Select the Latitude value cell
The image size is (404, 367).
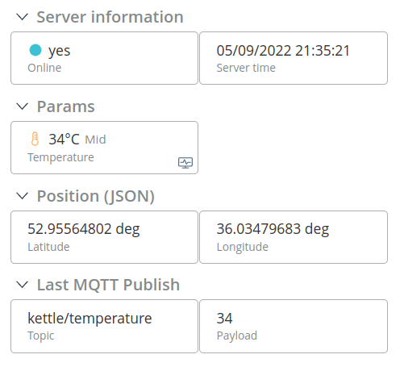[x=104, y=237]
